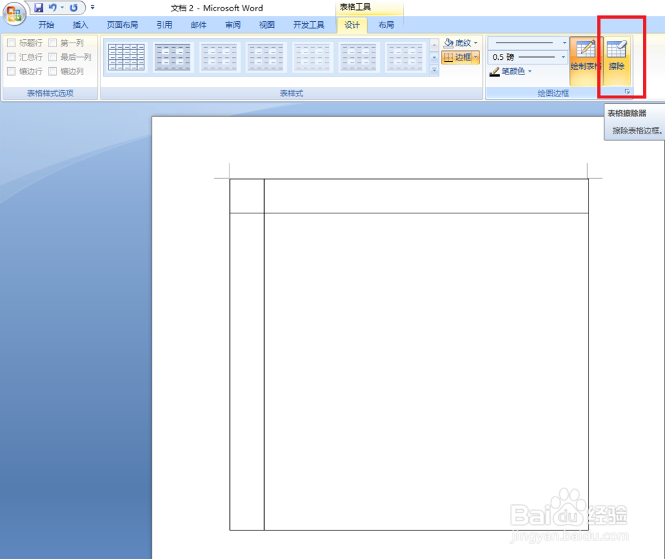Expand the full table styles gallery
665x559 pixels.
pyautogui.click(x=434, y=70)
